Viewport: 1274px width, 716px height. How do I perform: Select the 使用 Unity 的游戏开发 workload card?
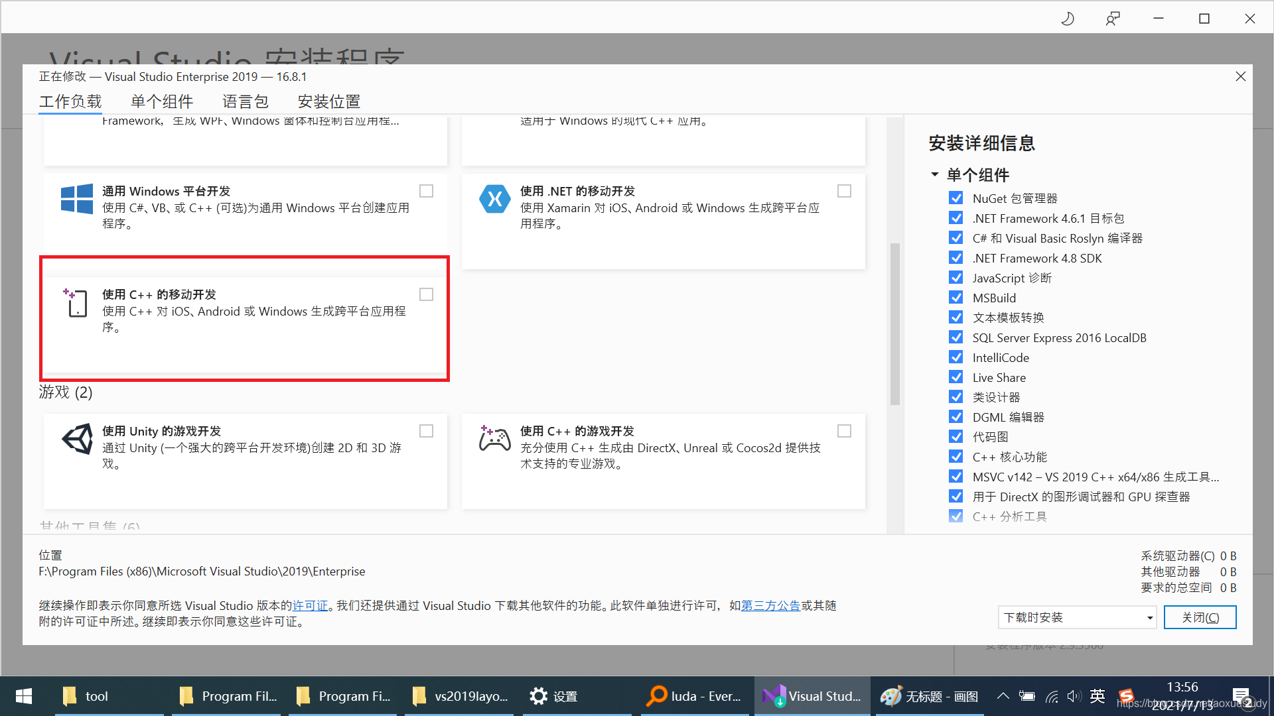[245, 461]
